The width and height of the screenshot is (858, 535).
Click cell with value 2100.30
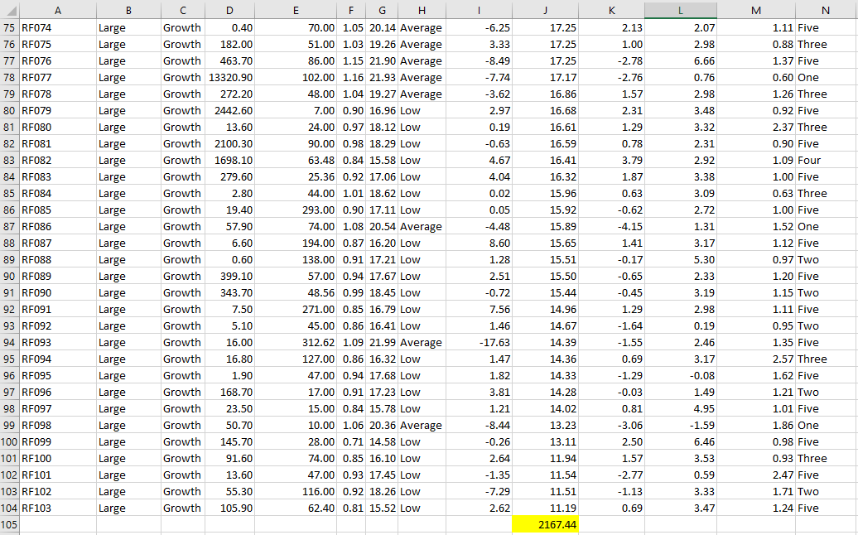pos(230,144)
